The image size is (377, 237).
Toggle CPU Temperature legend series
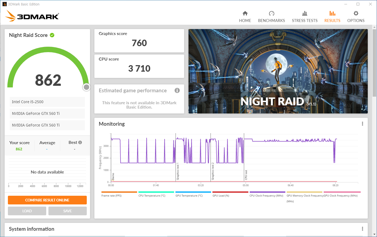click(x=156, y=194)
